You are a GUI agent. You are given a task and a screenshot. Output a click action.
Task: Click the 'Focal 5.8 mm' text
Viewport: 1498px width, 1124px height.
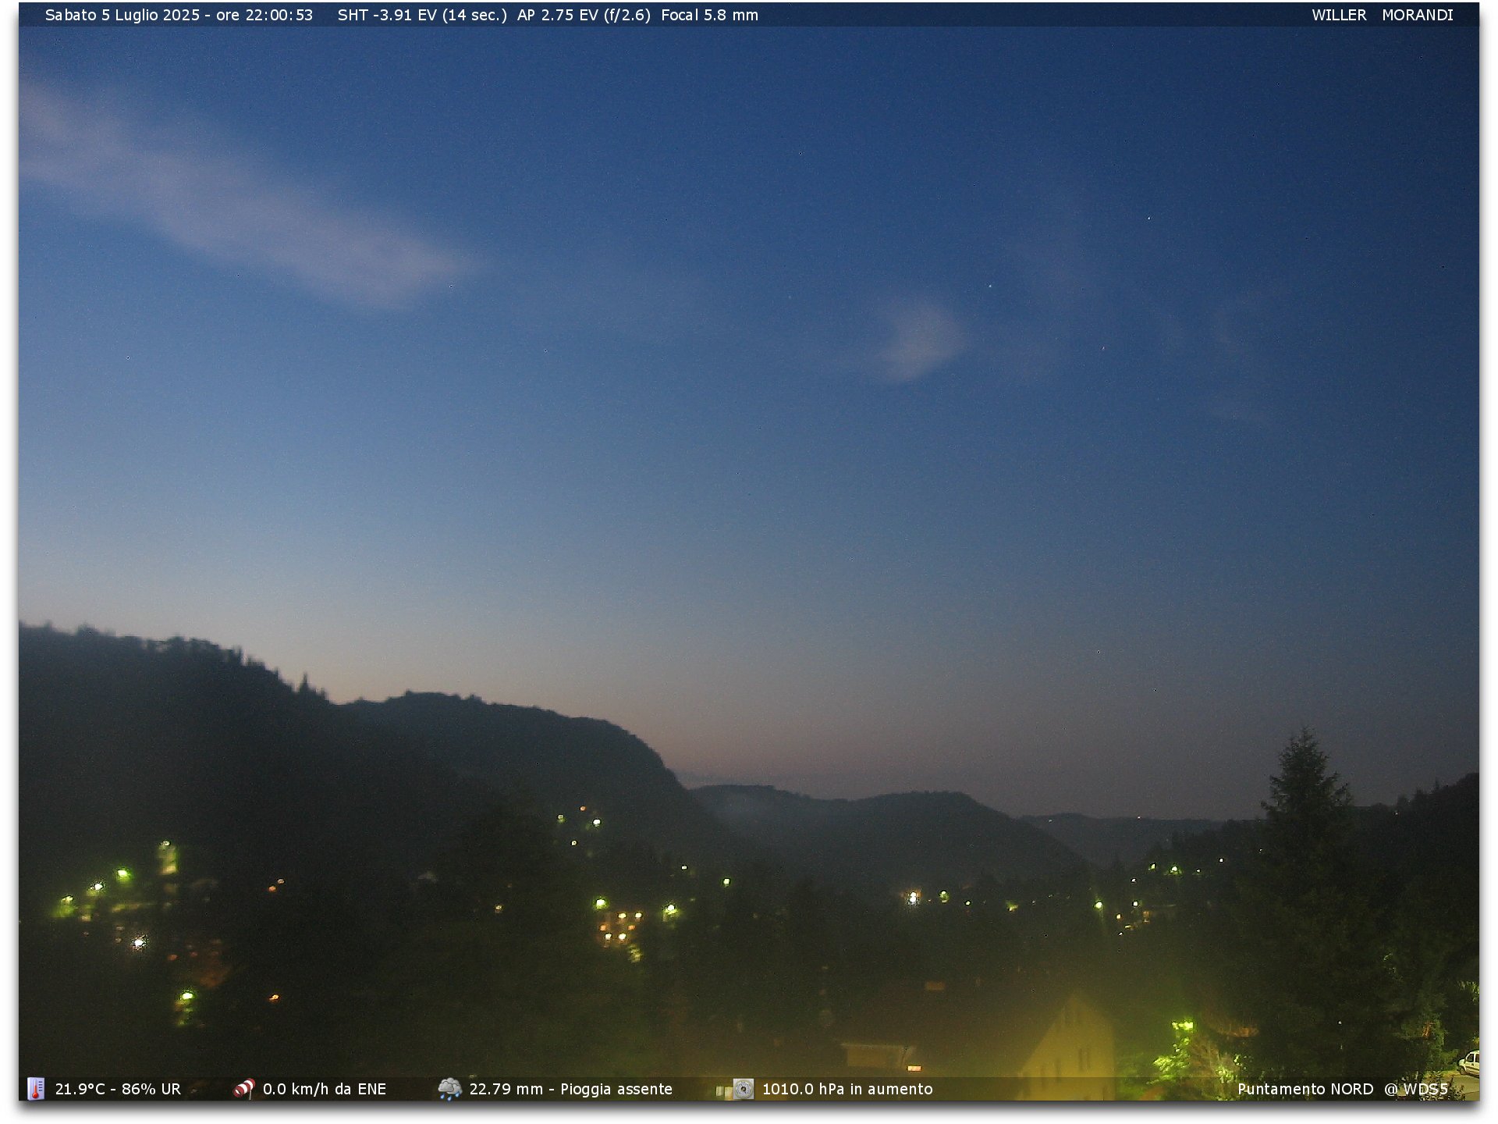[709, 15]
